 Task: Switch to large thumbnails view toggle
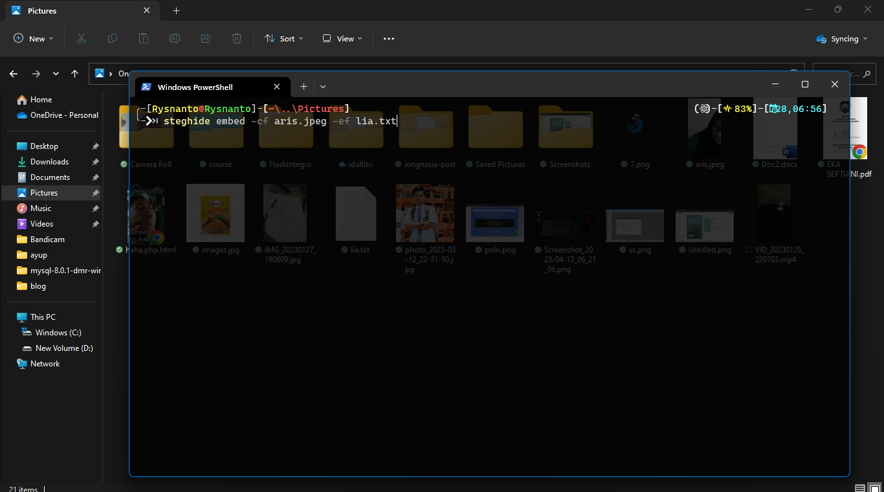coord(874,488)
